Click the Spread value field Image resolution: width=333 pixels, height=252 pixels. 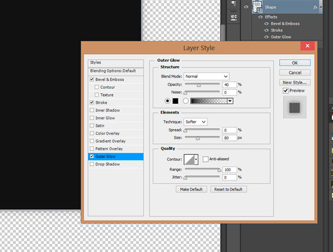tap(229, 130)
